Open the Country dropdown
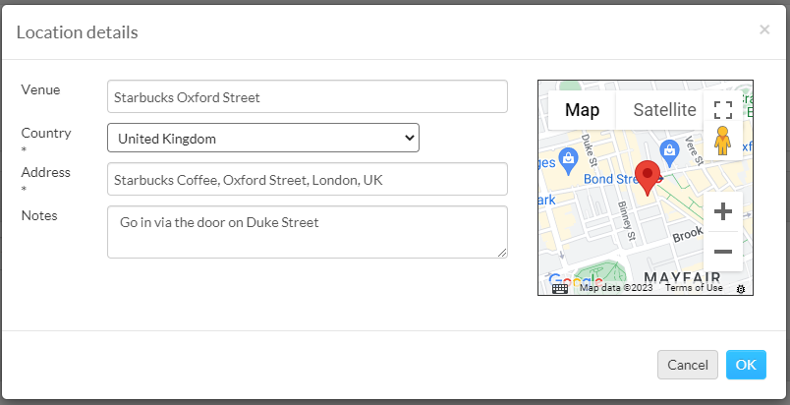This screenshot has width=790, height=405. click(263, 138)
